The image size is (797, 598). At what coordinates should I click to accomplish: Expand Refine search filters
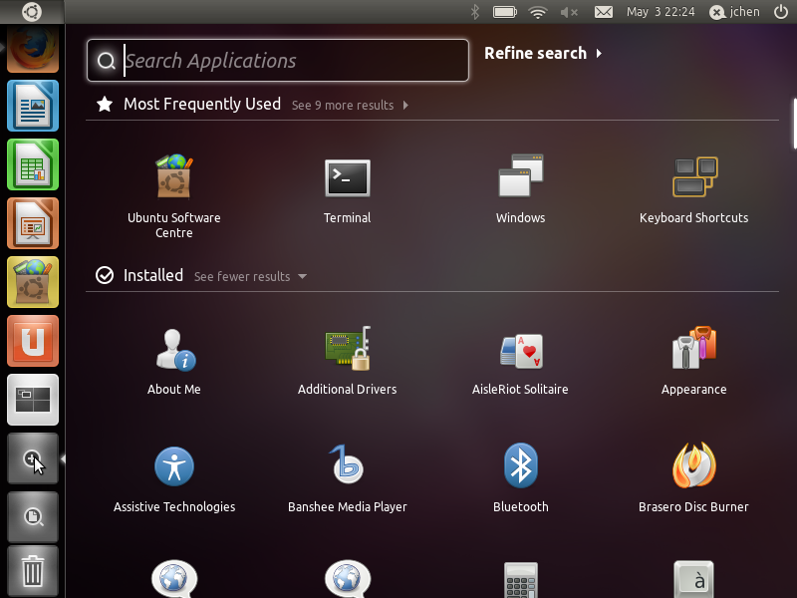[542, 54]
